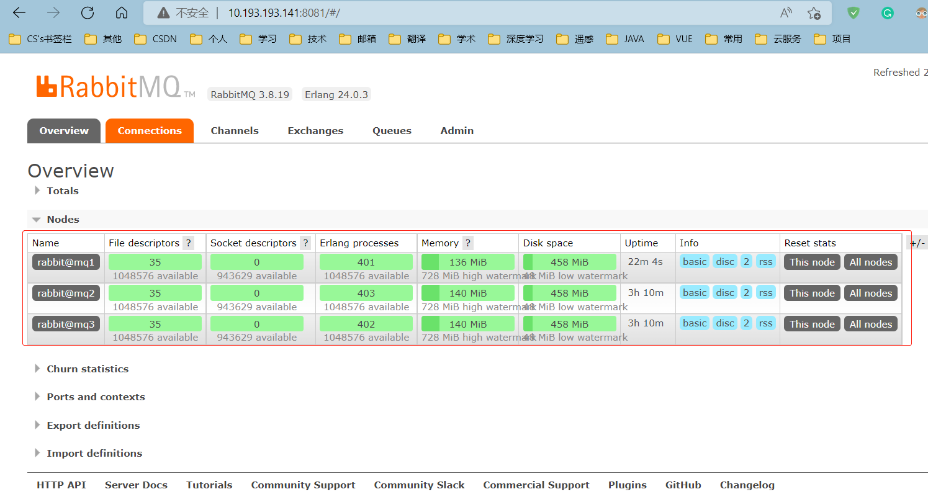Reset stats for This node on rabbit@mq1

click(x=812, y=262)
